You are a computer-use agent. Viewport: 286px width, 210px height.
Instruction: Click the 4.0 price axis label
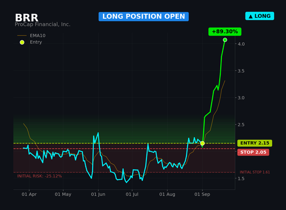(x=241, y=44)
